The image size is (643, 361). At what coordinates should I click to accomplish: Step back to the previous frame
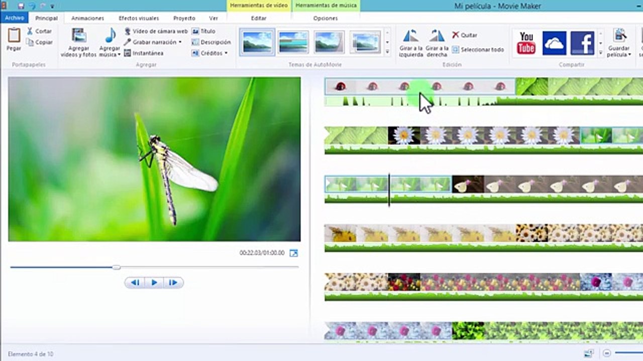135,283
